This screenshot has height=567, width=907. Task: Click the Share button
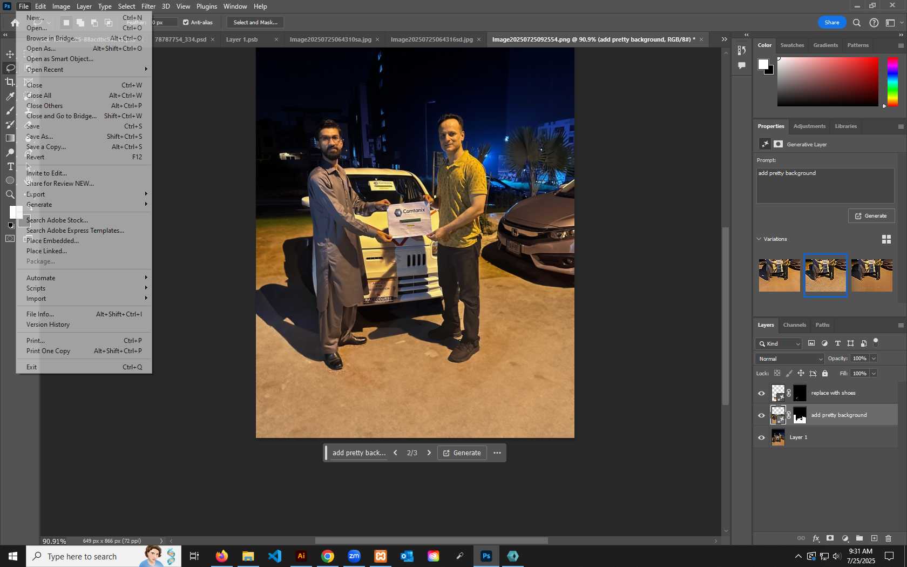(x=832, y=23)
